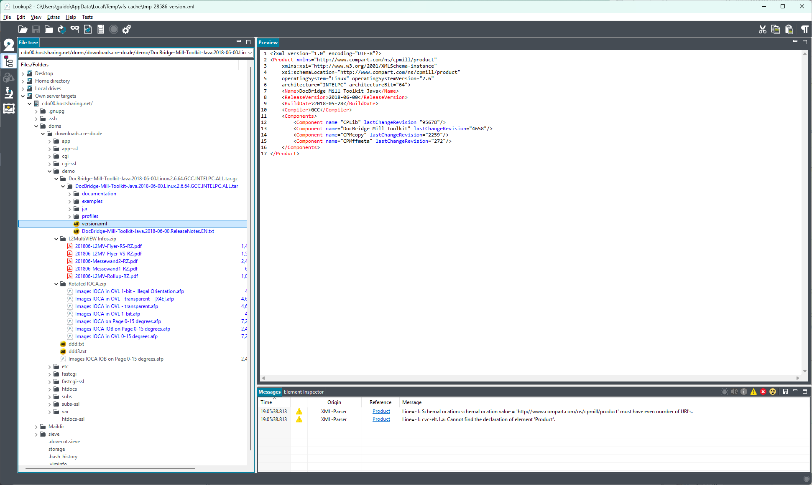Maximize the Messages panel
This screenshot has width=812, height=485.
coord(805,392)
